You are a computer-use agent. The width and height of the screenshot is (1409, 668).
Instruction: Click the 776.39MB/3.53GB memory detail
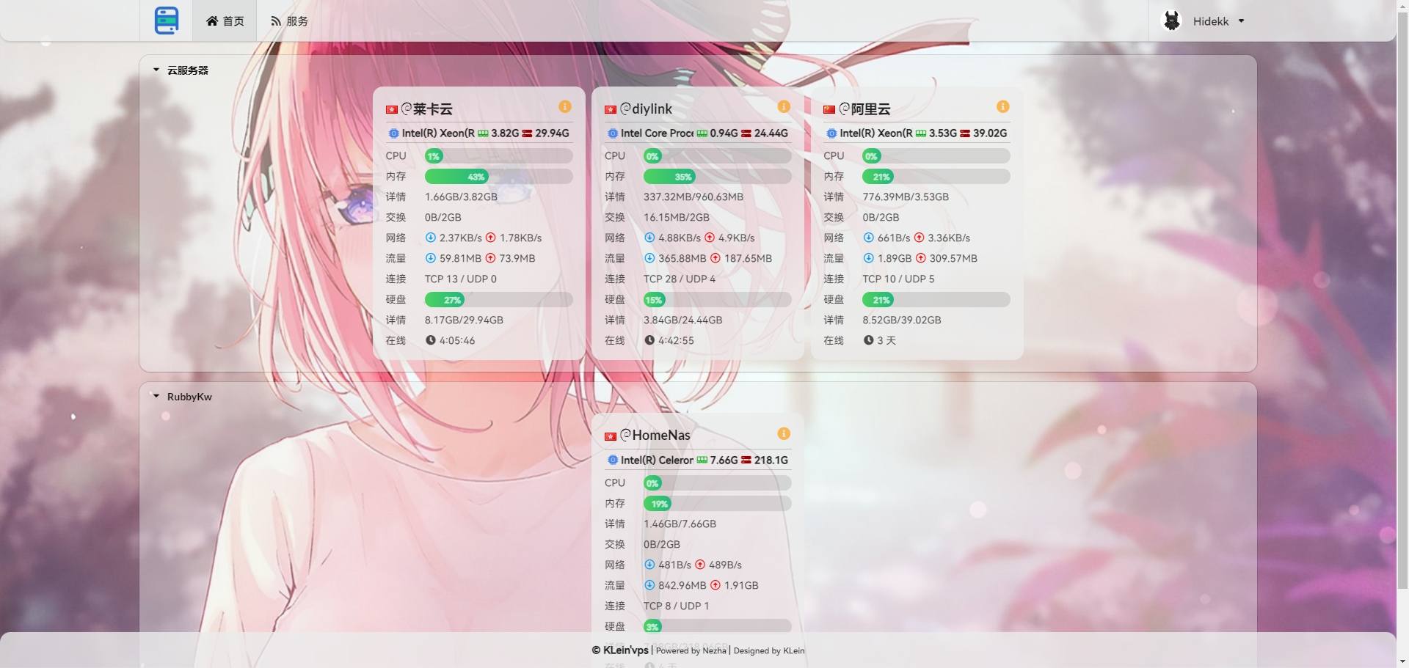tap(905, 197)
